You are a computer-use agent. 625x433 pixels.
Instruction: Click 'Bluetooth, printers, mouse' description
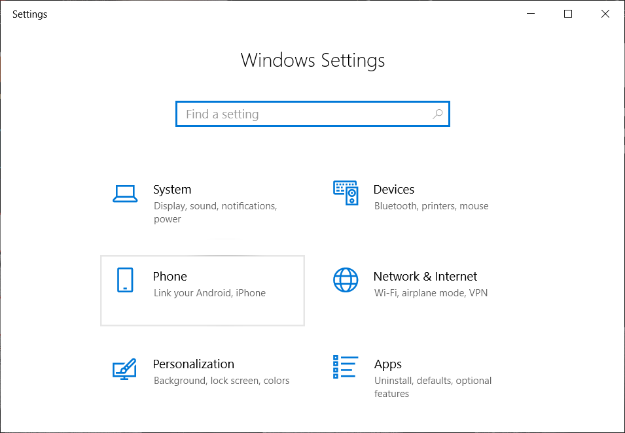tap(431, 206)
